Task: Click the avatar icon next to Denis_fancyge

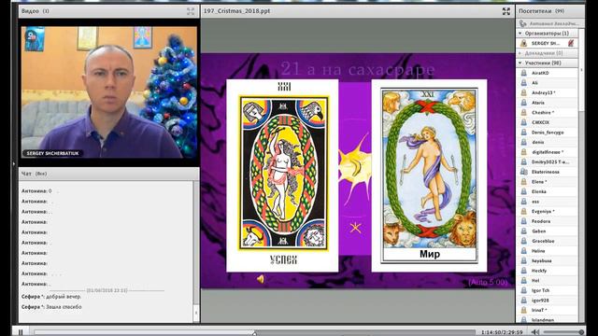Action: click(x=523, y=133)
